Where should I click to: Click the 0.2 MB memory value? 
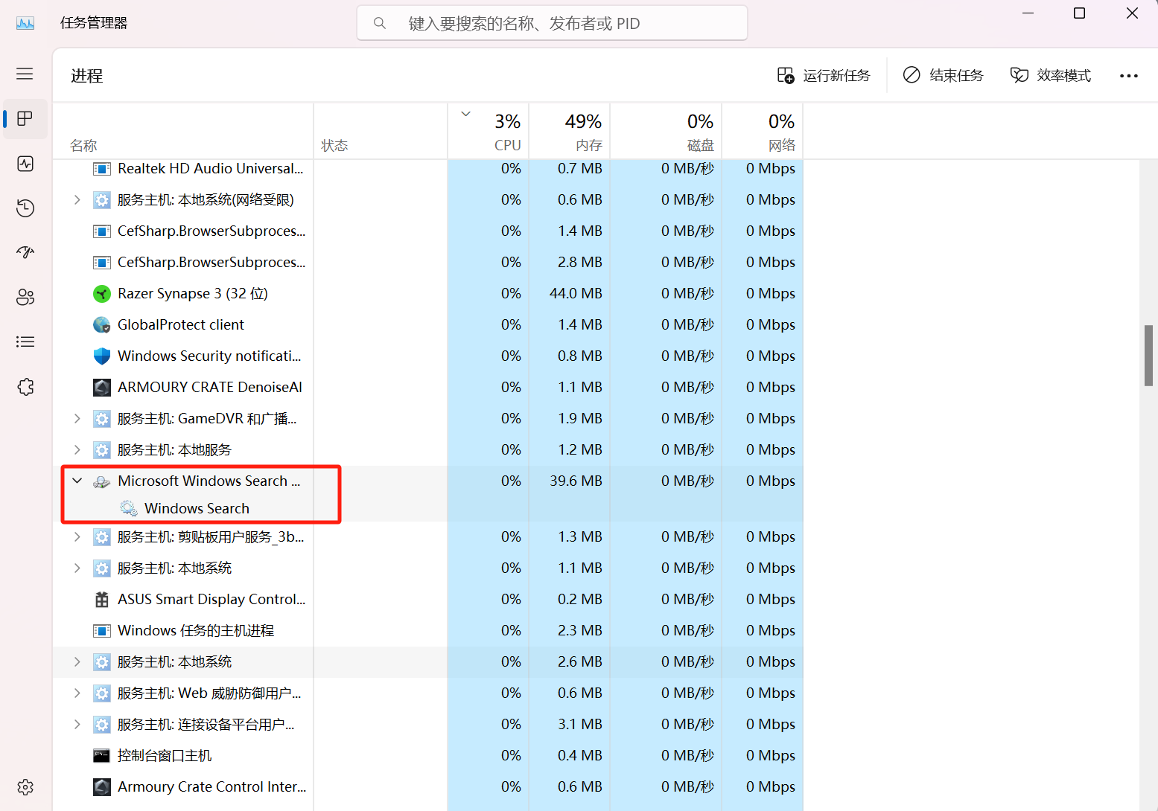580,600
